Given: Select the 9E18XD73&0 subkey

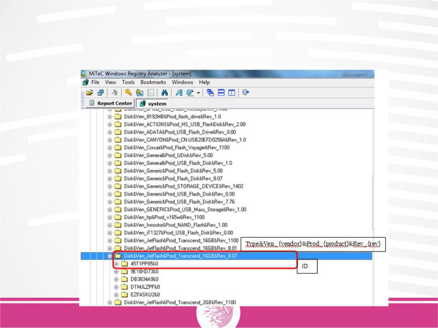Looking at the screenshot, I should click(x=145, y=272).
